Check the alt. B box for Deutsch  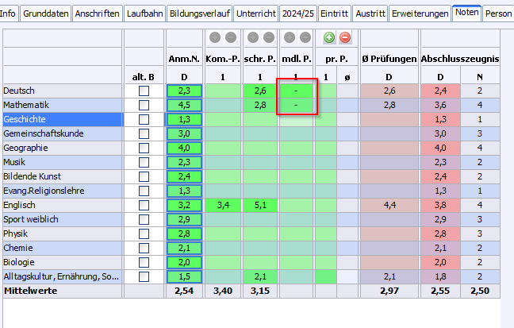pos(144,91)
